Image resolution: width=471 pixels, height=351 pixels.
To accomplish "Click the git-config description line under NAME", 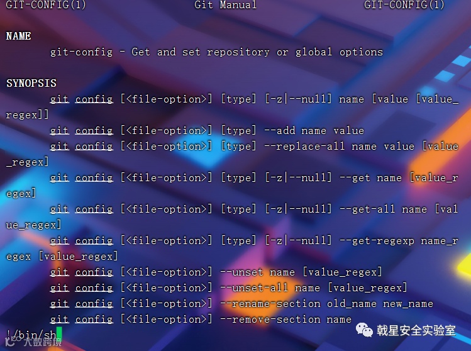I will 216,52.
